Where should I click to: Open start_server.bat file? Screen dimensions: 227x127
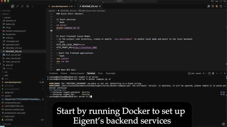pyautogui.click(x=13, y=55)
